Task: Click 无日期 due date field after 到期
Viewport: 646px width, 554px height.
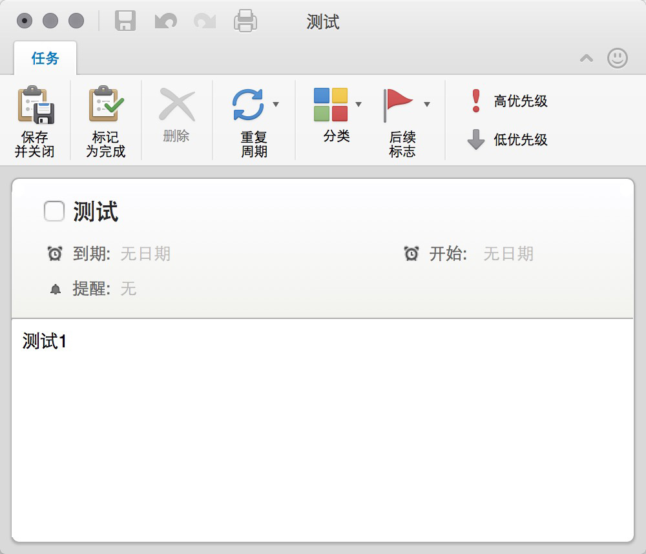Action: 145,254
